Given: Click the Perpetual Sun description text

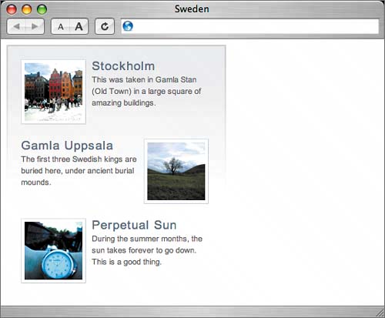Looking at the screenshot, I should tap(147, 250).
